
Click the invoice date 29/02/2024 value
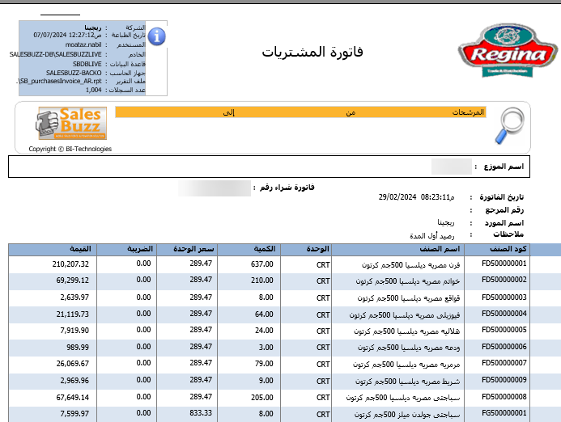click(x=397, y=196)
